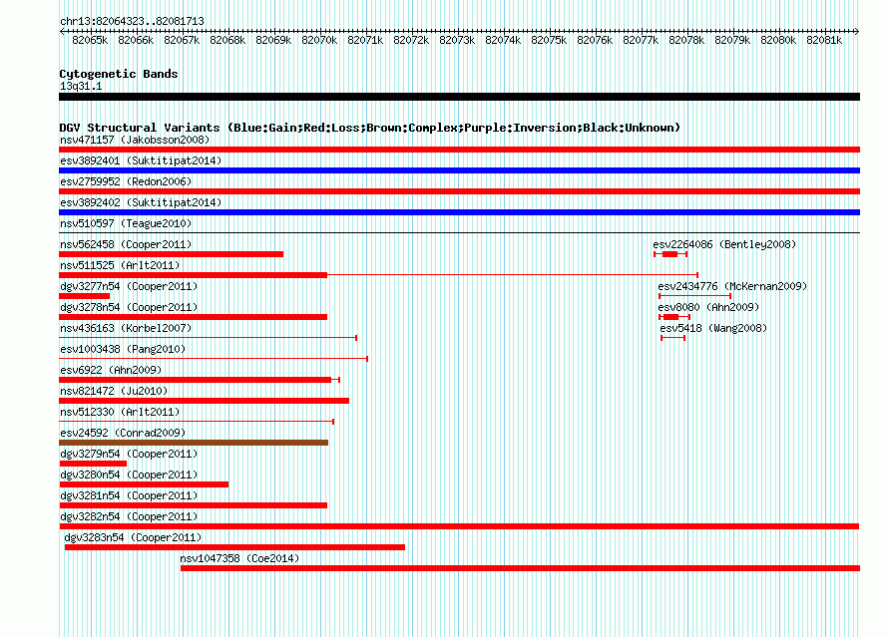This screenshot has width=888, height=637.
Task: Select the red bar under nsv562458
Action: click(171, 254)
